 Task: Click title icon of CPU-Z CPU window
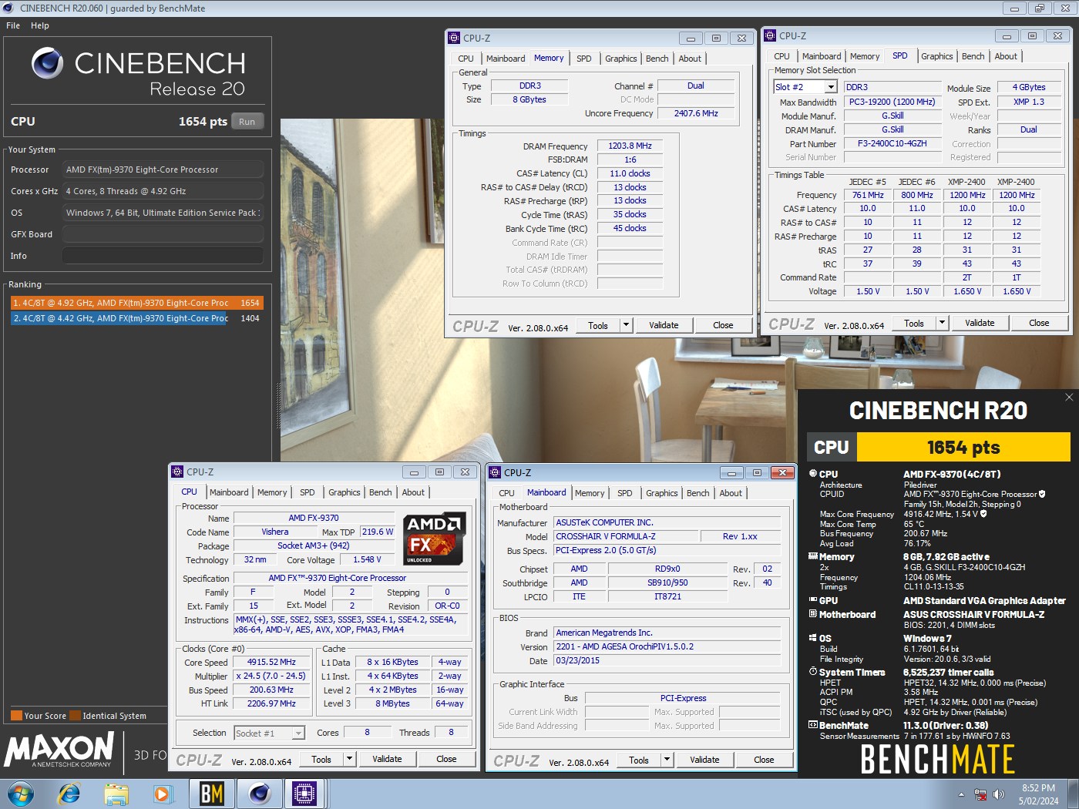177,472
